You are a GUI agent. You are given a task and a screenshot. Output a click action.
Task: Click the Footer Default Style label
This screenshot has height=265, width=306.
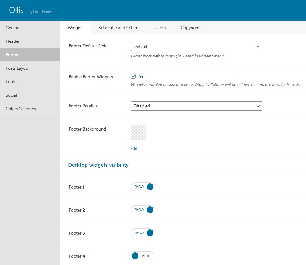[x=88, y=46]
